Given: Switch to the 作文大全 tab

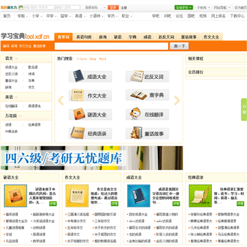Looking at the screenshot, I should pos(211,37).
